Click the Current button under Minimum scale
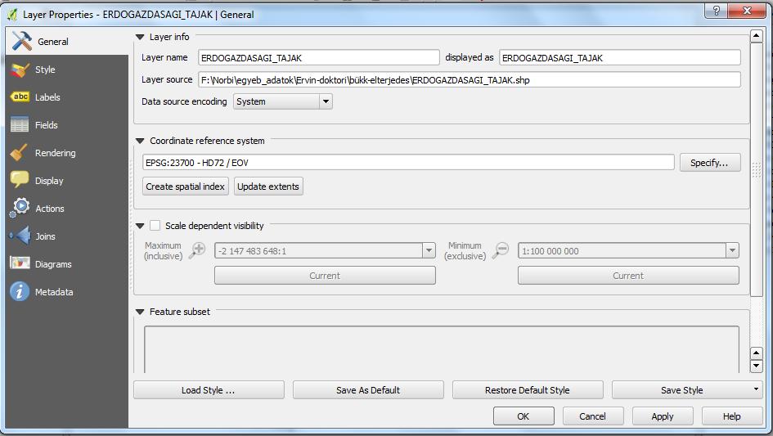 pos(628,276)
